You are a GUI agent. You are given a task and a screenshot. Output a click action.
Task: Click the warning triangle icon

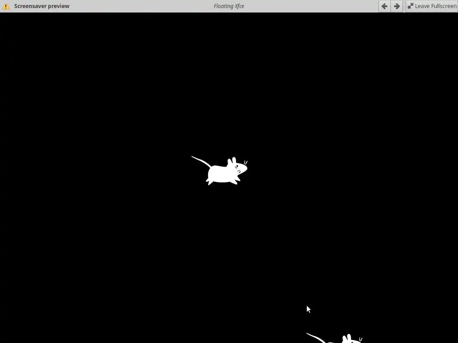[x=6, y=6]
